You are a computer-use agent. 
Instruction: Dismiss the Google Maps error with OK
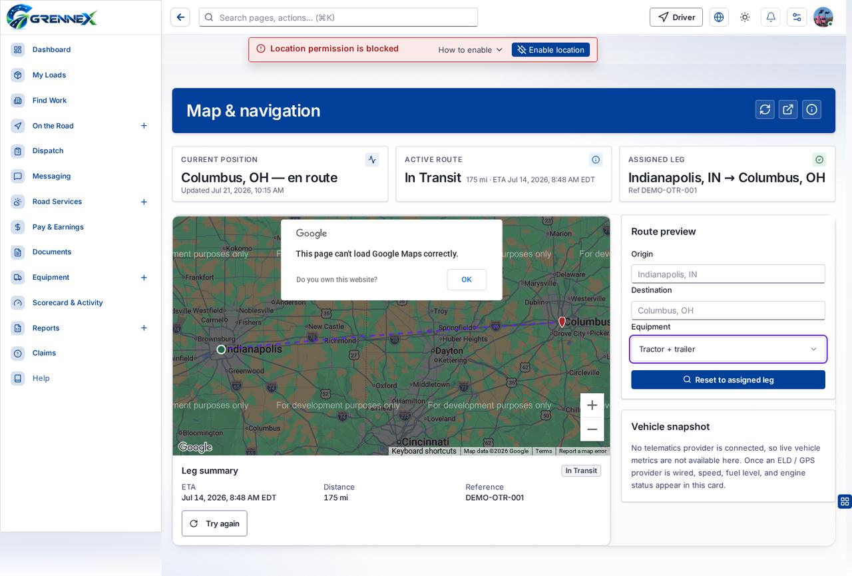click(x=467, y=280)
